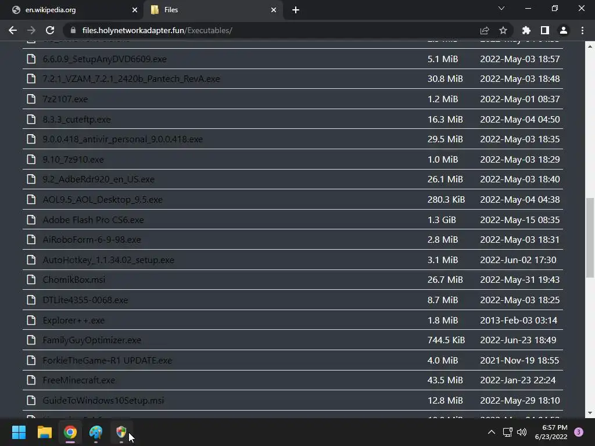Download 7z2107.exe
Image resolution: width=595 pixels, height=446 pixels.
point(65,99)
